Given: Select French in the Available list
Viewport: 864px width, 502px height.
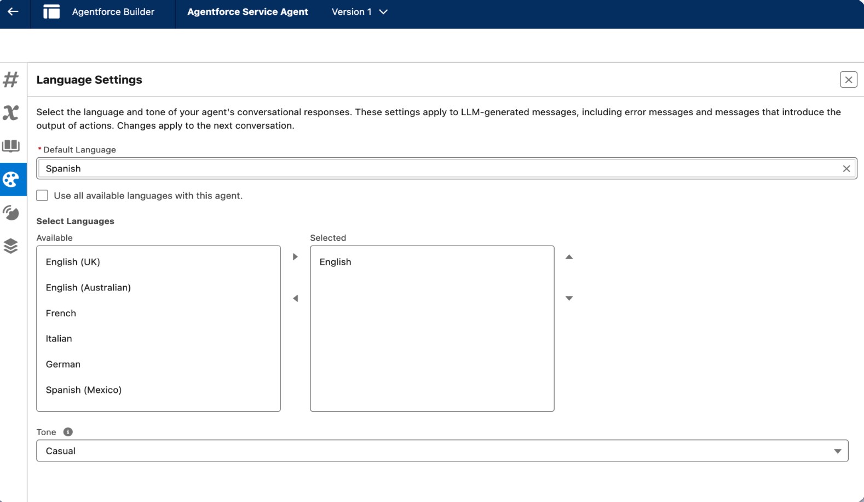Looking at the screenshot, I should click(x=61, y=313).
